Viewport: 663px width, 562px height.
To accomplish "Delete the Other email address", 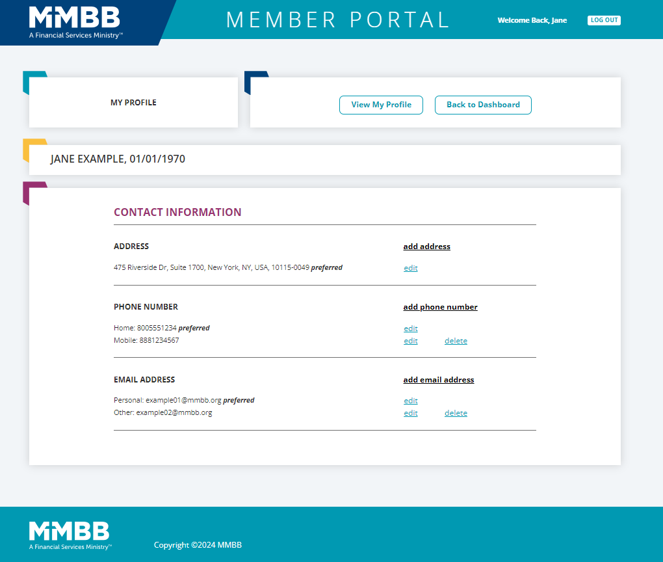I will point(456,413).
